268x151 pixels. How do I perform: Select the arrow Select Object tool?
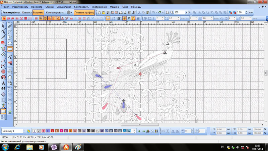pyautogui.click(x=3, y=26)
